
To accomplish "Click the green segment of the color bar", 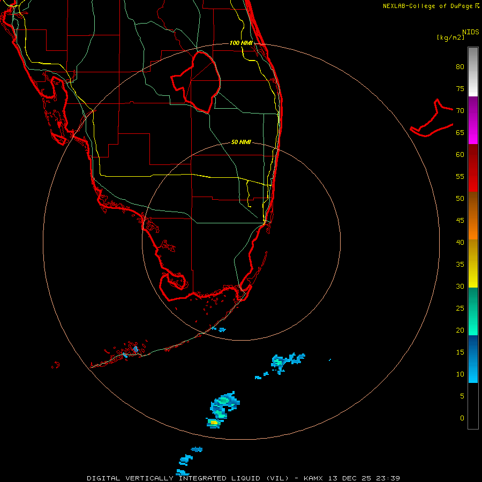I will point(473,311).
